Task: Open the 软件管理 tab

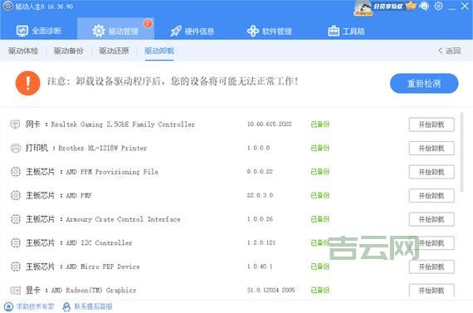Action: (269, 31)
